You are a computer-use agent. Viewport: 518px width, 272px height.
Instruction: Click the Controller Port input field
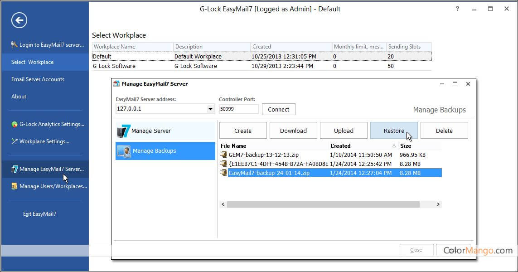[239, 109]
